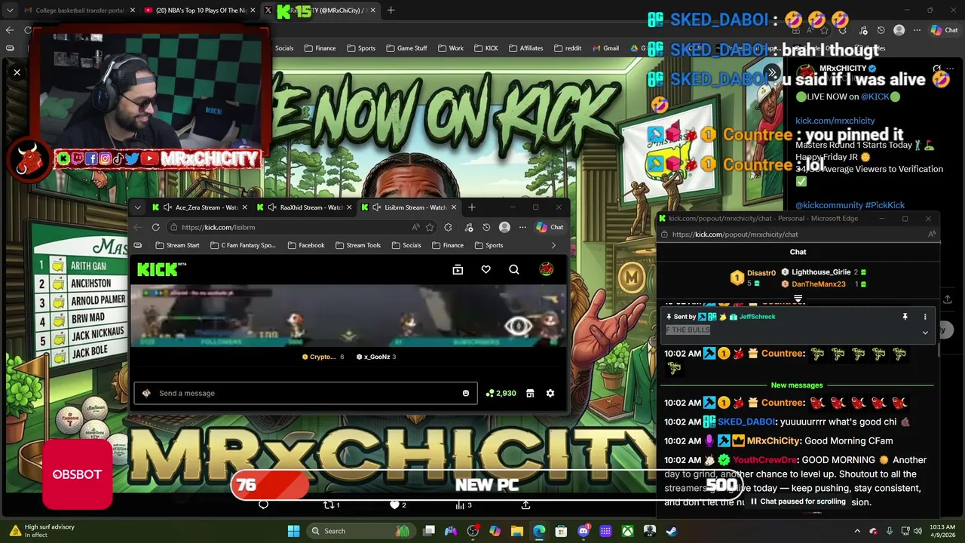Click the Send a message field
Viewport: 965px width, 543px height.
[x=305, y=393]
